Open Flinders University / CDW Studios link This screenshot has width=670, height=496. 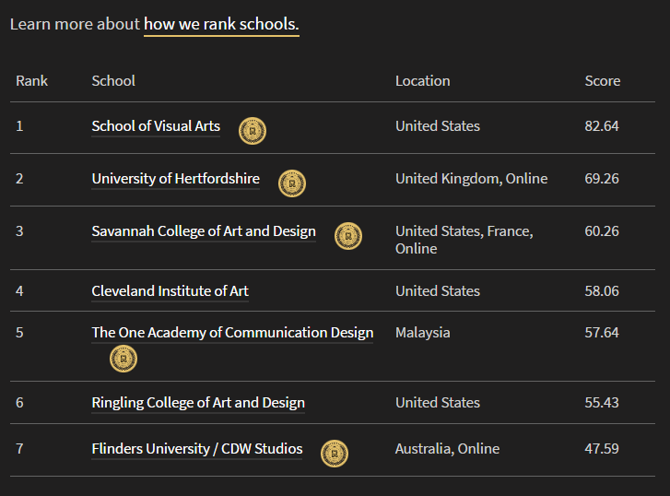(x=197, y=449)
